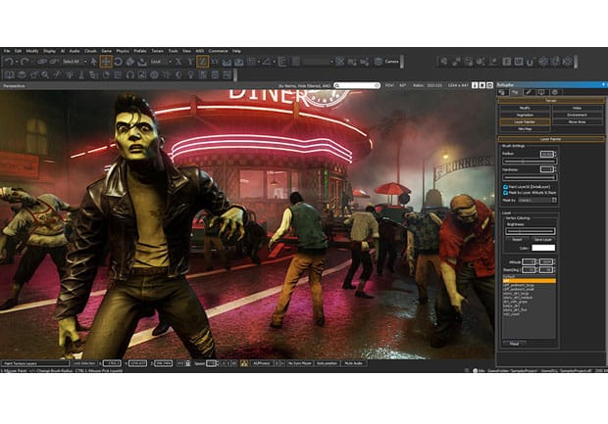The height and width of the screenshot is (424, 608).
Task: Click the flask icon in second toolbar row
Action: pyautogui.click(x=81, y=74)
